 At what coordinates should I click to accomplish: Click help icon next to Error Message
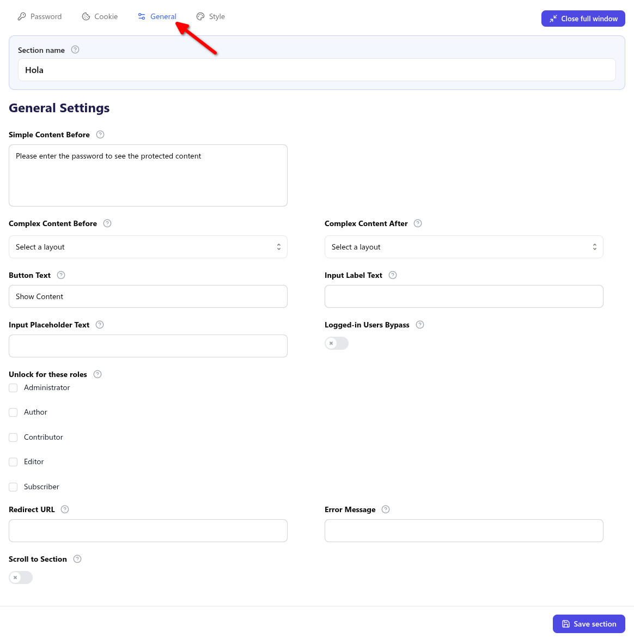386,509
